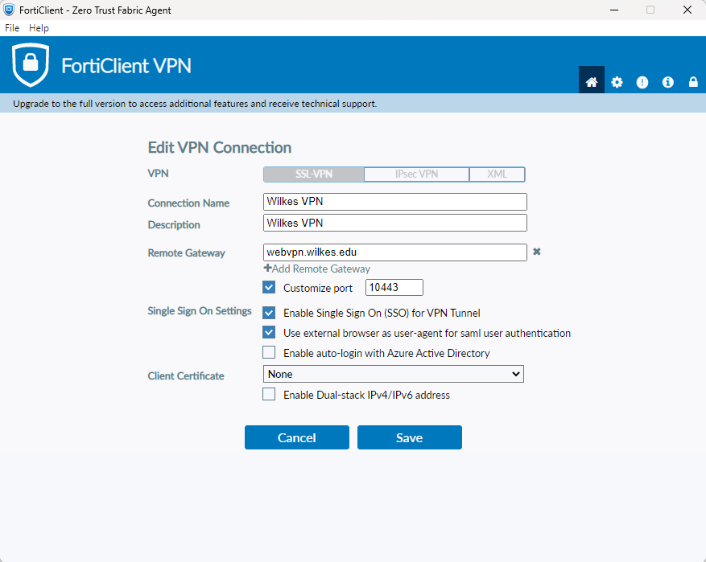Viewport: 706px width, 562px height.
Task: Switch to the IPsec VPN tab
Action: click(416, 174)
